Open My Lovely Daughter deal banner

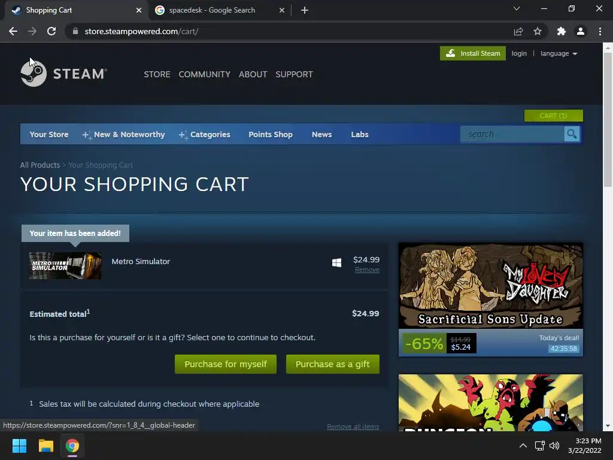(491, 286)
